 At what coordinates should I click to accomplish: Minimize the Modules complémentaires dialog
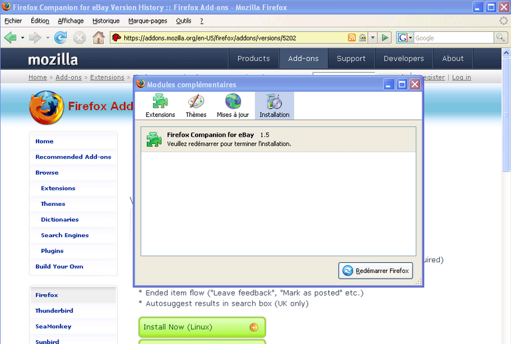point(389,84)
